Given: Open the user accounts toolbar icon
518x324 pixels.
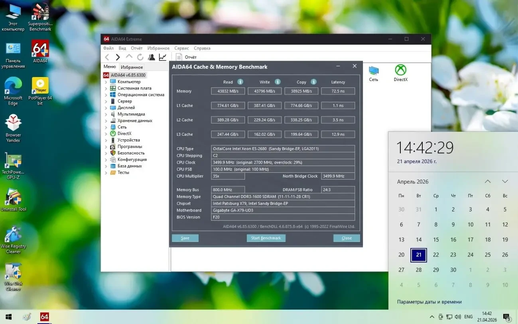Looking at the screenshot, I should click(152, 57).
